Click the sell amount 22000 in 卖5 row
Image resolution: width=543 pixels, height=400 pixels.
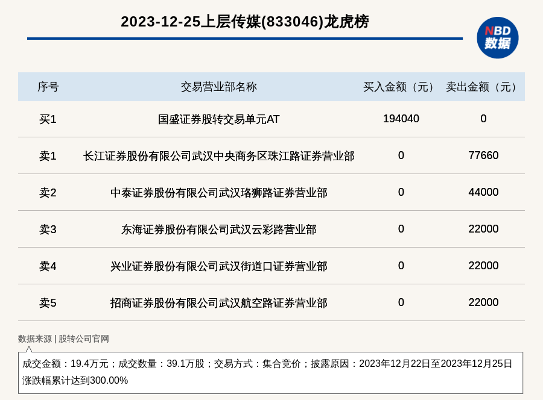[x=483, y=302]
